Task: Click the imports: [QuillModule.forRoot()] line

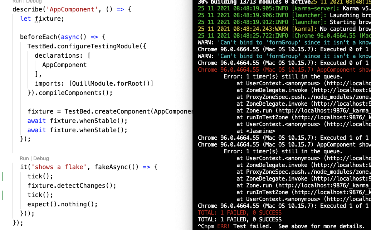Action: pos(94,83)
